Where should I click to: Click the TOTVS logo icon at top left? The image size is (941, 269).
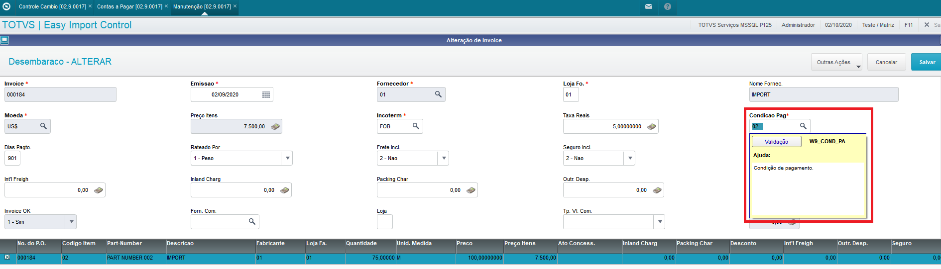pos(6,6)
